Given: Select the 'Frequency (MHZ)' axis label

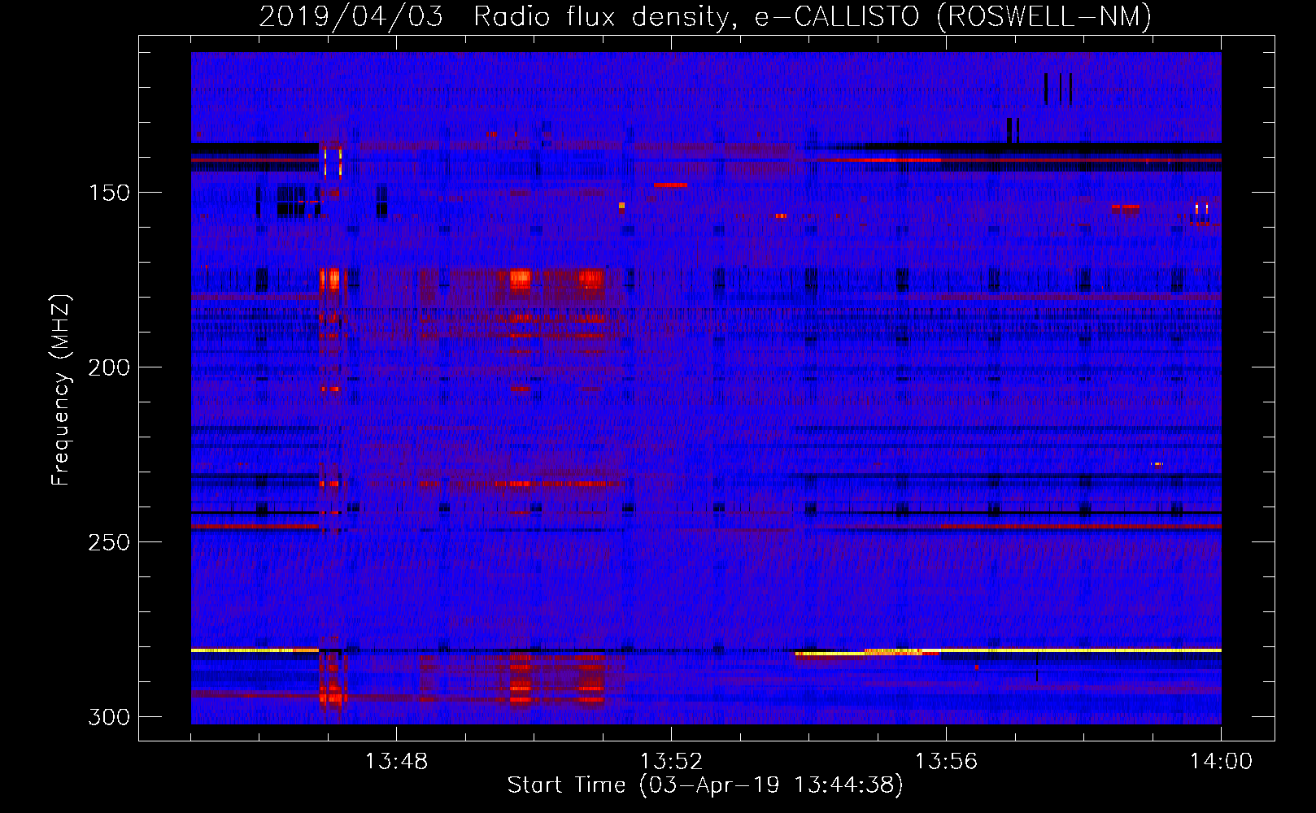Looking at the screenshot, I should coord(61,389).
